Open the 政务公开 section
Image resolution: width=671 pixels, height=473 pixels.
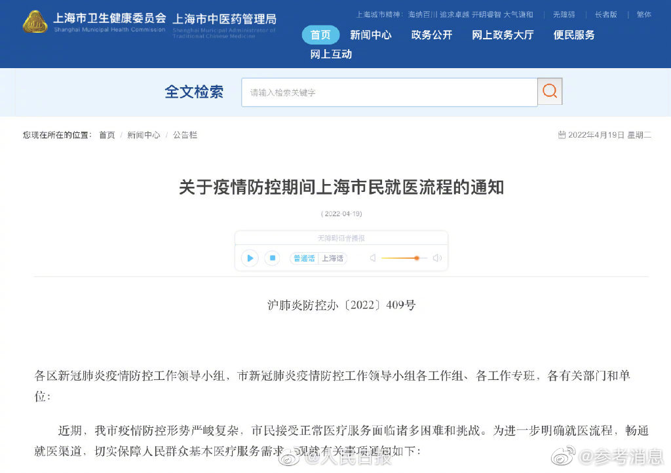tap(432, 35)
